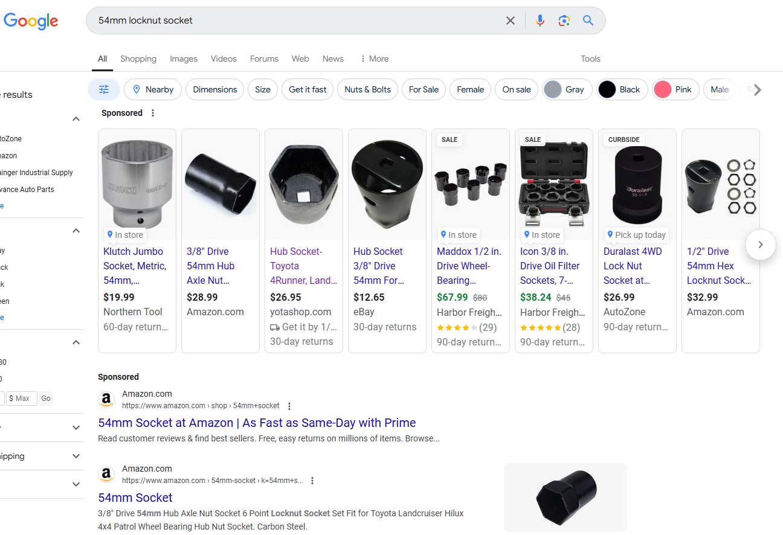Viewport: 783px width, 535px height.
Task: Switch to the Web tab
Action: click(300, 59)
